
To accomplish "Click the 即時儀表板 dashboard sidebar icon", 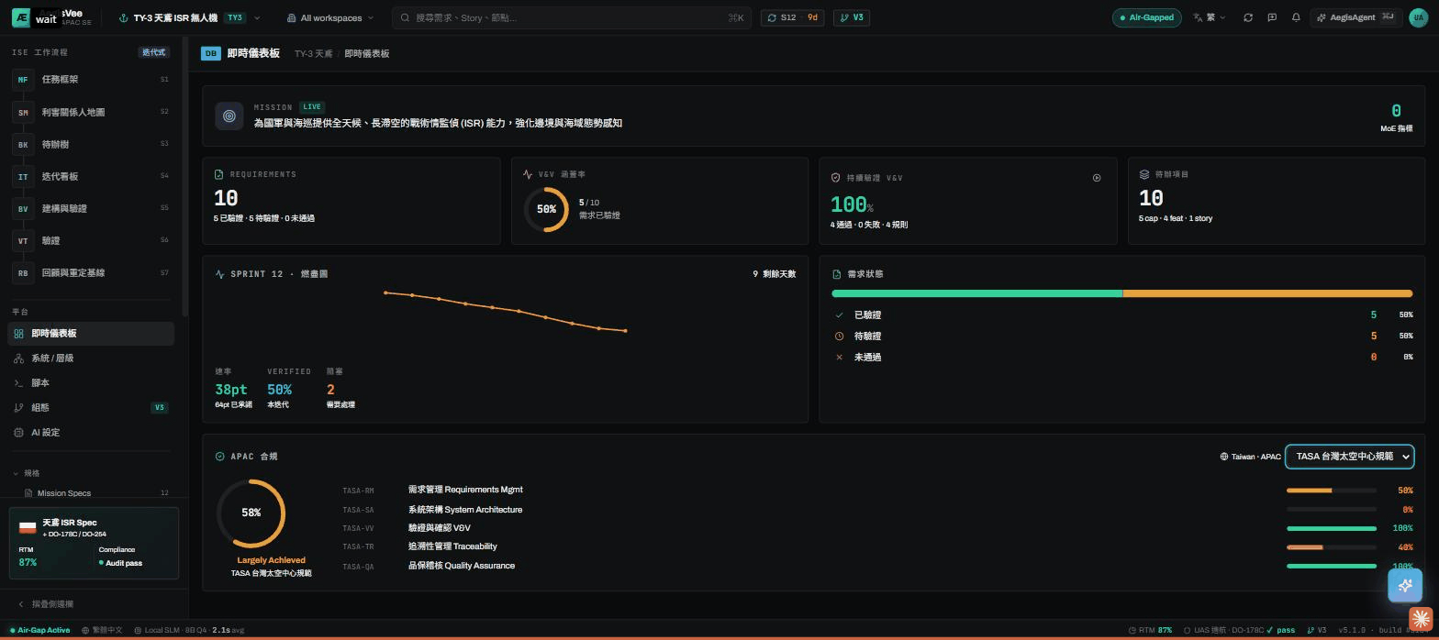I will [18, 334].
